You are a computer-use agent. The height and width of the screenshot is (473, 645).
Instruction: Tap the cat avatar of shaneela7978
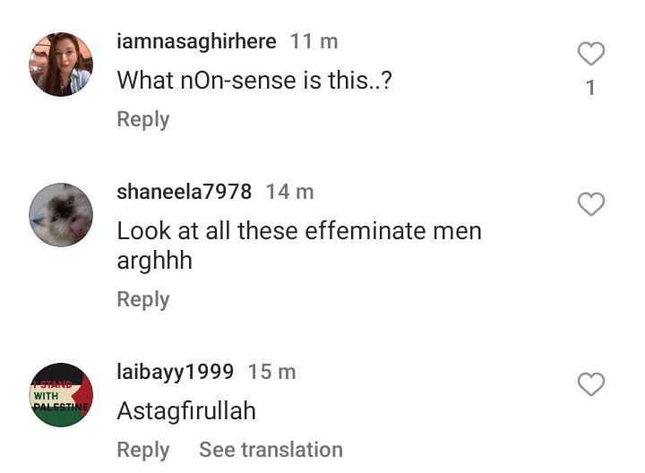tap(61, 215)
